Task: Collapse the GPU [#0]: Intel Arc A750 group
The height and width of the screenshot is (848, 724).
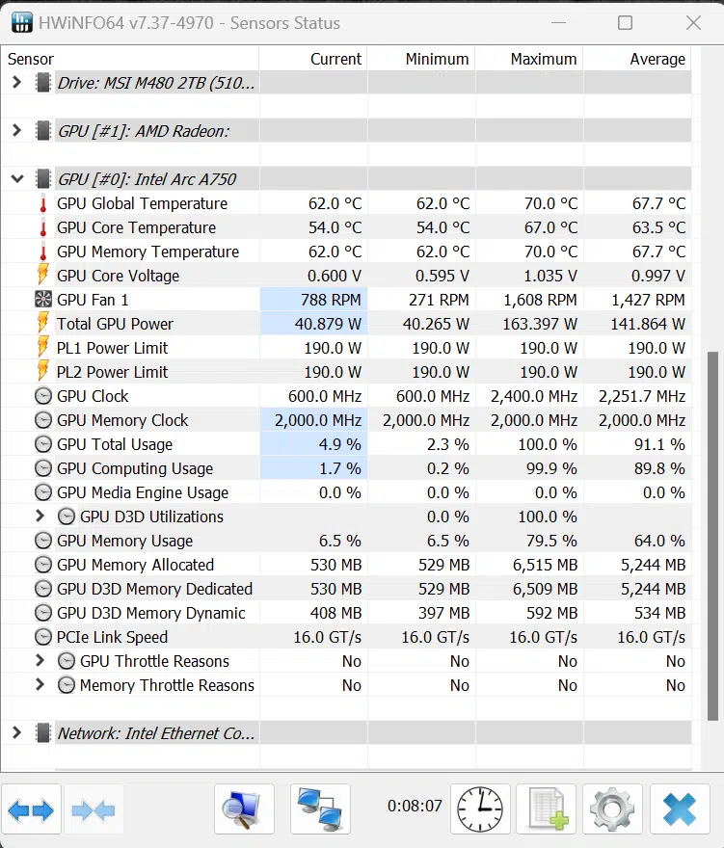Action: tap(17, 178)
